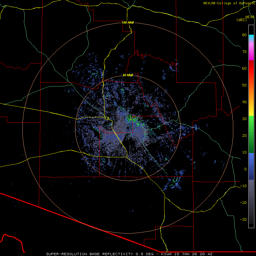The image size is (256, 256).
Task: Click the red segment of the color bar
Action: click(251, 69)
